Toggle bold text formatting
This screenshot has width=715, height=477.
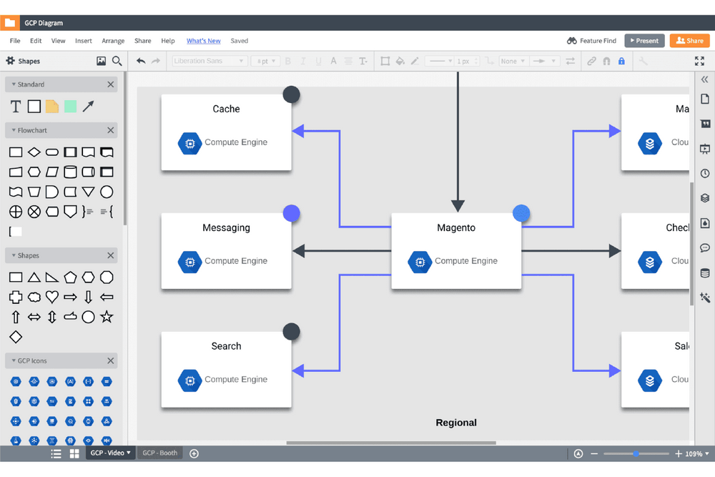pyautogui.click(x=287, y=61)
